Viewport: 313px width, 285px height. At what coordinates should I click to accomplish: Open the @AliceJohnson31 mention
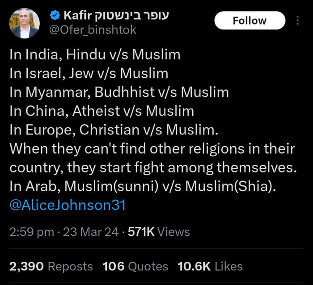point(68,205)
